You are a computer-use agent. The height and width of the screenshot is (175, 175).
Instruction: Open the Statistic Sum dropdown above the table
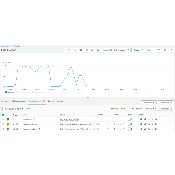tap(127, 109)
